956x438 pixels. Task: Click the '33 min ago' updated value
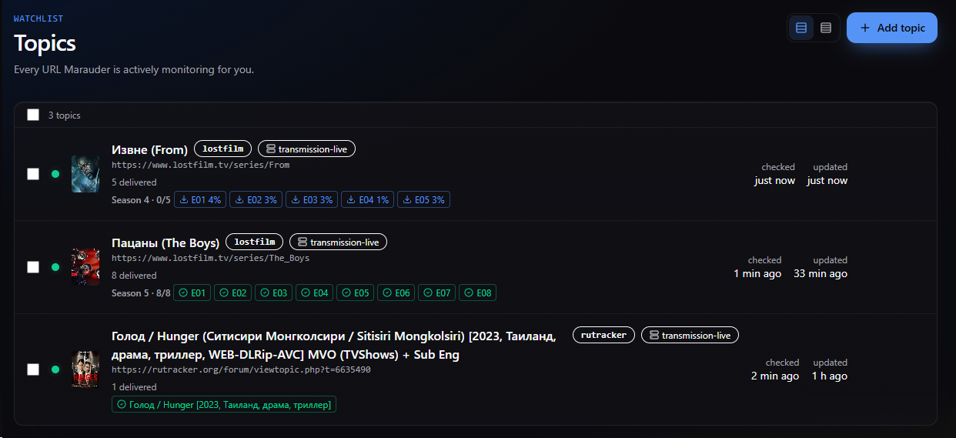821,274
